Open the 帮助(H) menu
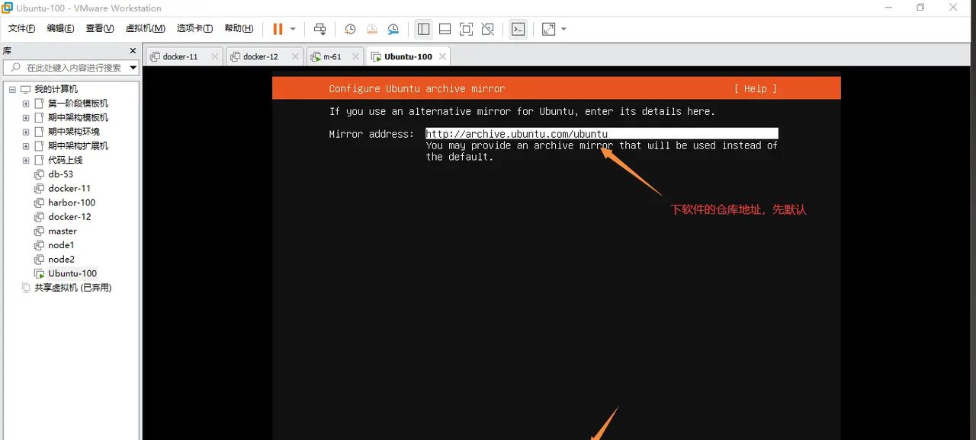Viewport: 976px width, 440px height. click(239, 28)
